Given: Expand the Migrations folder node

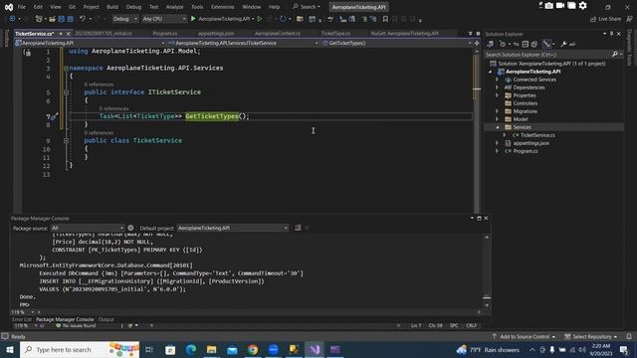Looking at the screenshot, I should [x=497, y=111].
